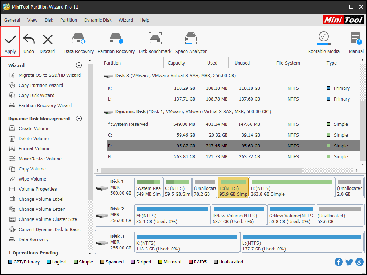Open the View menu
367x275 pixels.
coord(32,20)
